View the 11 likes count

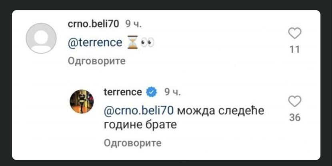pos(294,50)
